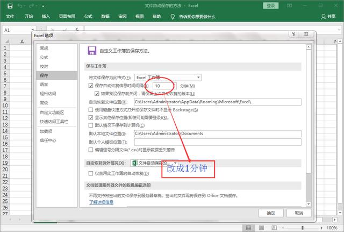
Task: Open the 审阅 ribbon tab
Action: click(x=123, y=17)
